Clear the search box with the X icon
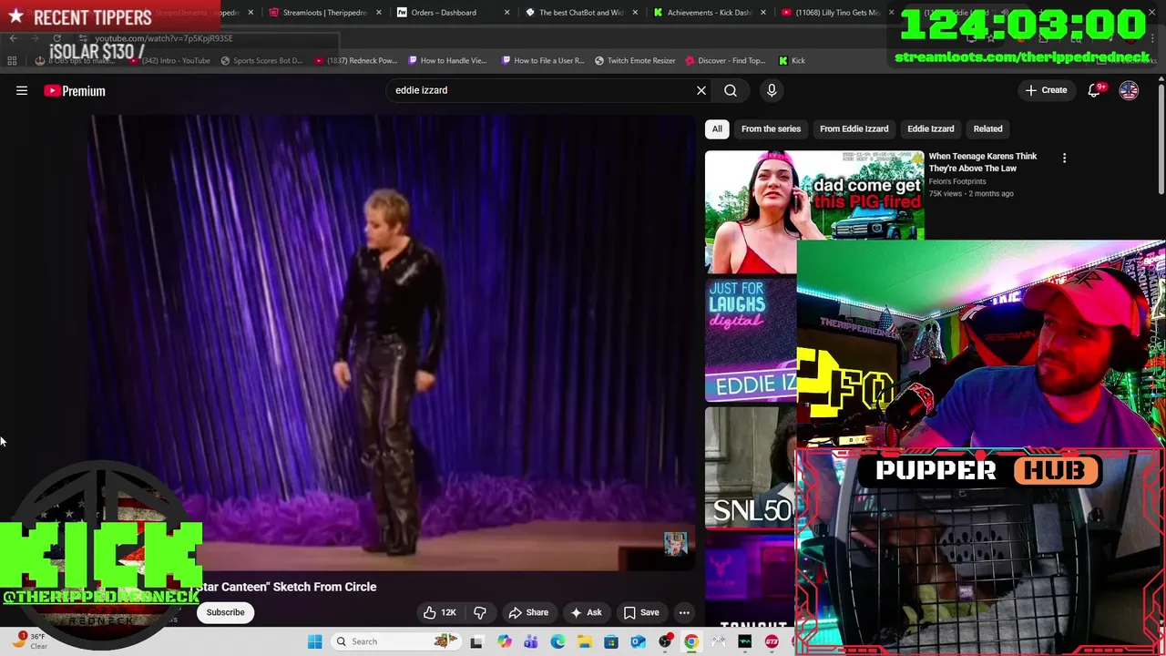The image size is (1166, 656). click(x=701, y=90)
